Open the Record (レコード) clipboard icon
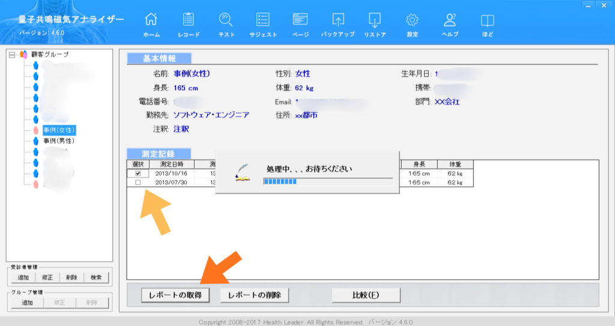This screenshot has width=615, height=326. pyautogui.click(x=189, y=20)
